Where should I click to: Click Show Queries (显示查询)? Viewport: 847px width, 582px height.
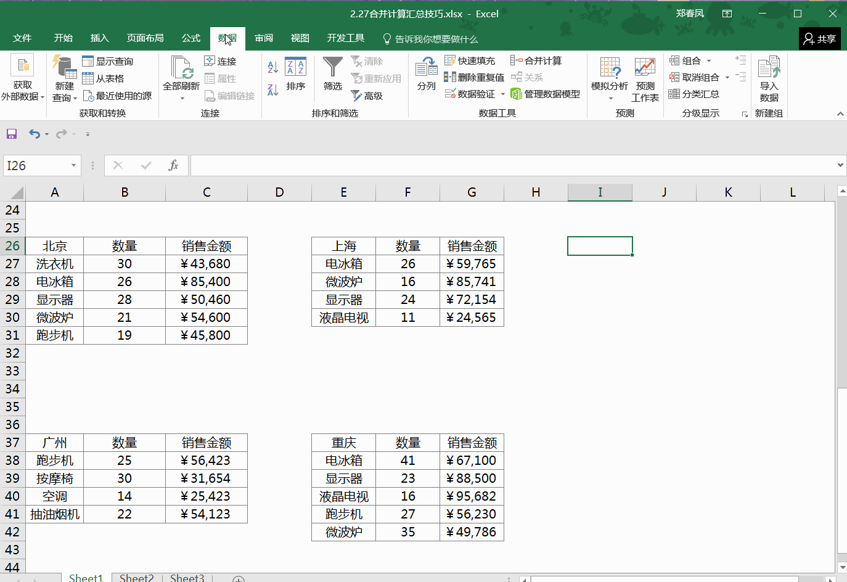(108, 61)
